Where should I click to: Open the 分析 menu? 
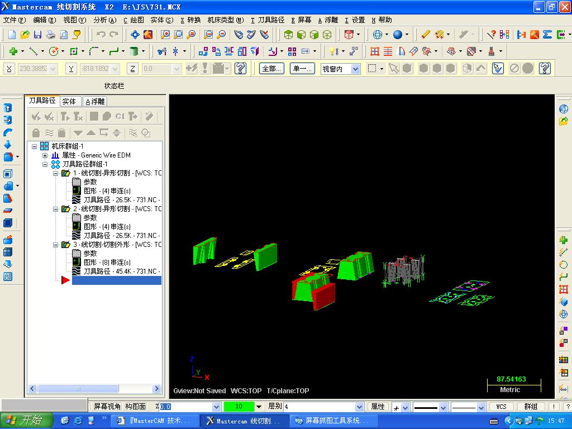pos(104,20)
